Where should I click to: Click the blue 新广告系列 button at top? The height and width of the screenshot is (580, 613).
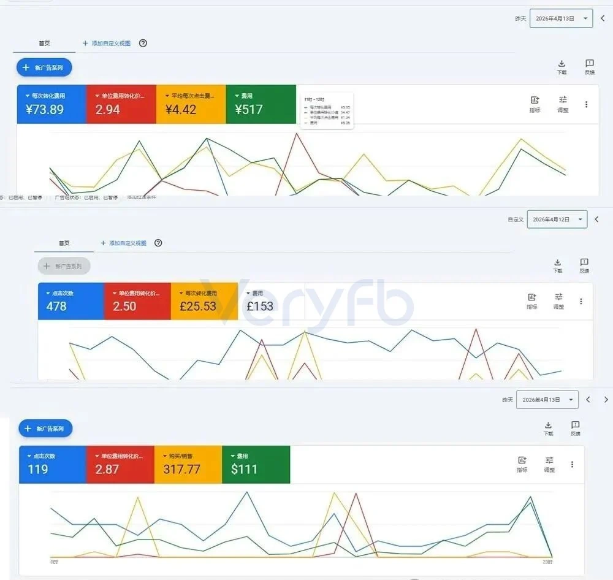44,67
